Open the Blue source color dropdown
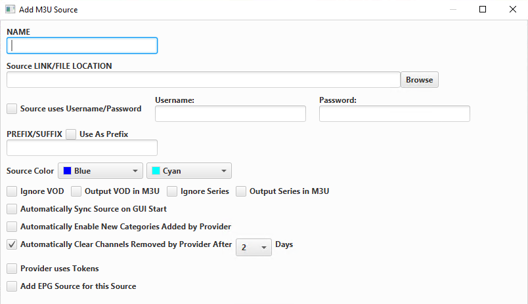Screen dimensions: 528x304 pos(100,171)
